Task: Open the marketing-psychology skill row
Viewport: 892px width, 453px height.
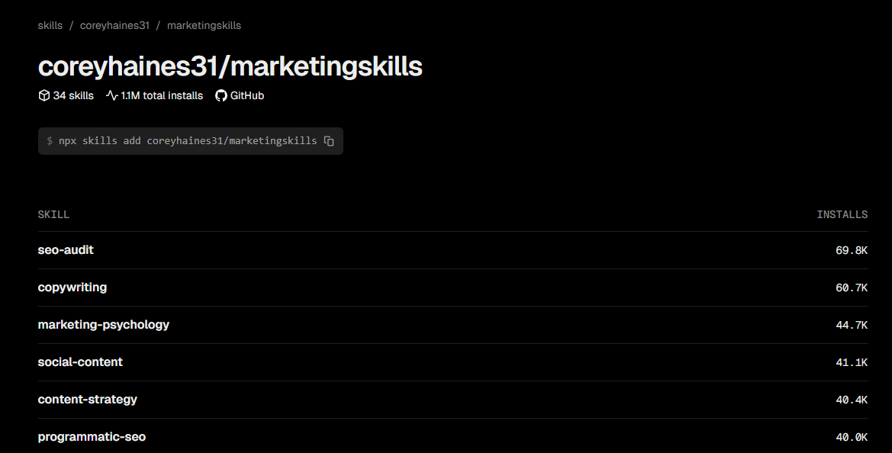Action: [452, 325]
